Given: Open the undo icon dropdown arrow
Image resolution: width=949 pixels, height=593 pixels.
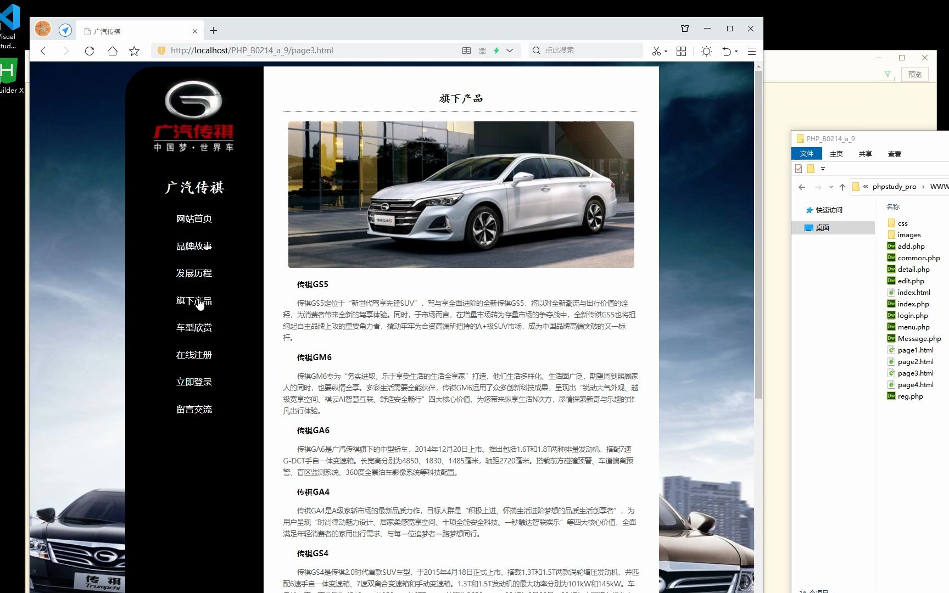Looking at the screenshot, I should [736, 51].
